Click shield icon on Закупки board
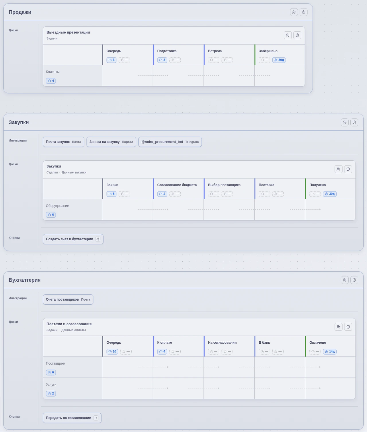This screenshot has width=367, height=432. point(348,169)
